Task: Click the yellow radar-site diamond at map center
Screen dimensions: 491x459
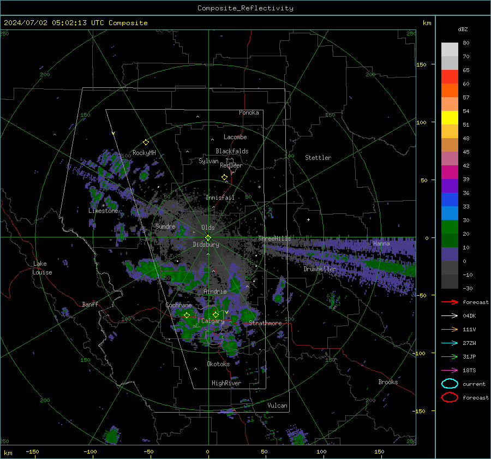Action: click(x=208, y=238)
